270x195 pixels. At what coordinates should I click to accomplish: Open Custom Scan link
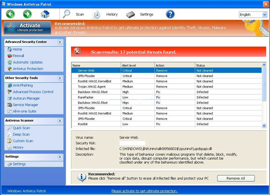point(23,141)
